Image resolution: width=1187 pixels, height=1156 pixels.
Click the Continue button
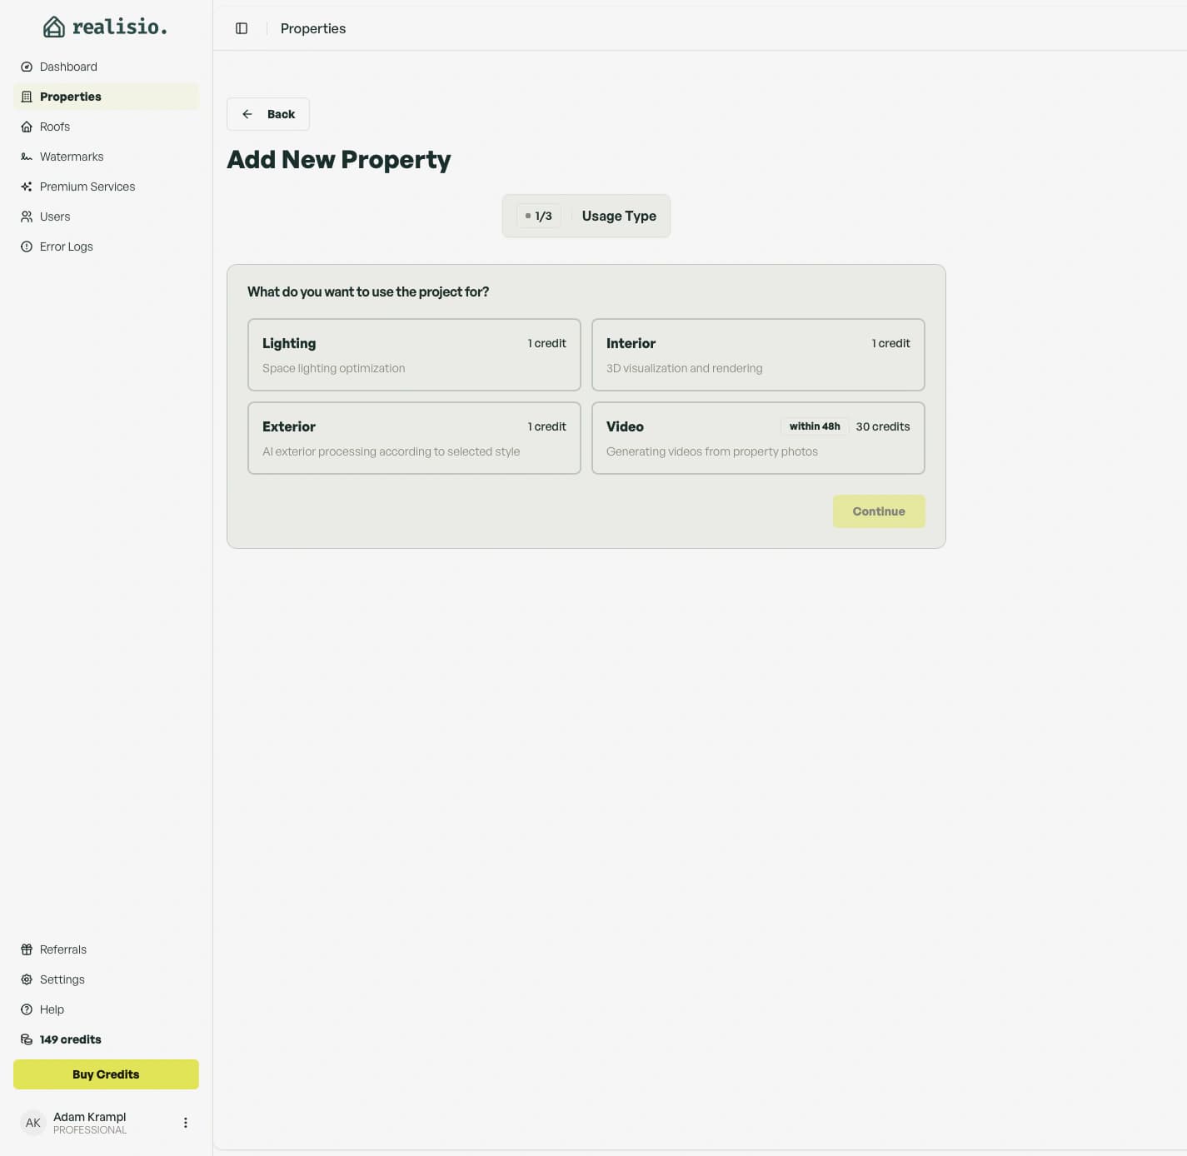click(879, 511)
